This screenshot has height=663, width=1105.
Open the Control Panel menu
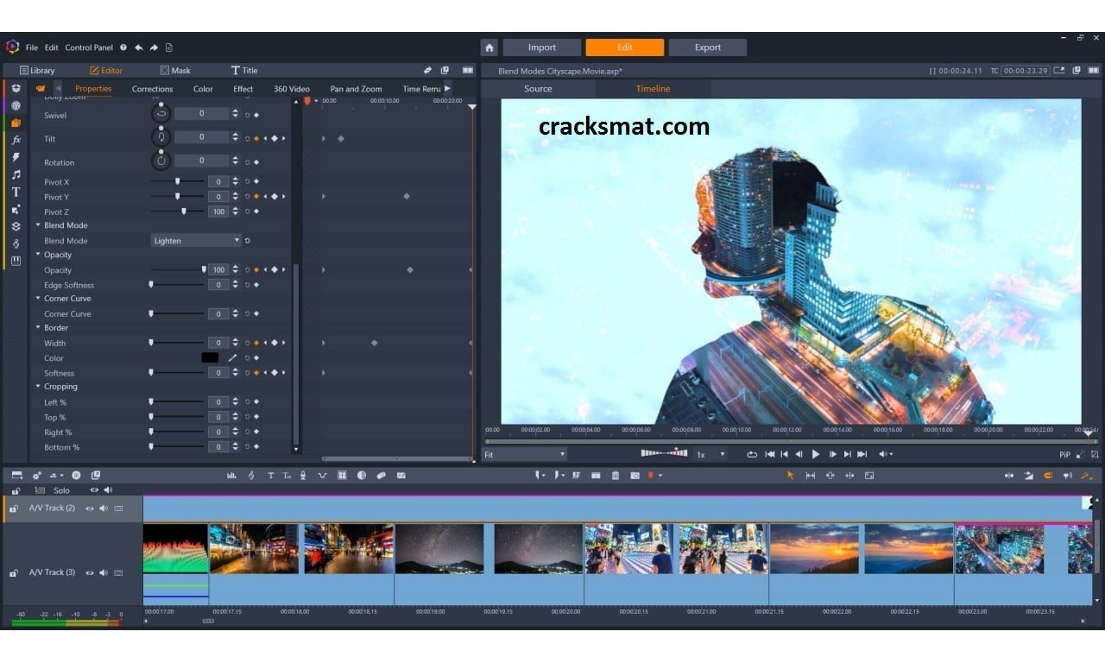pyautogui.click(x=89, y=47)
